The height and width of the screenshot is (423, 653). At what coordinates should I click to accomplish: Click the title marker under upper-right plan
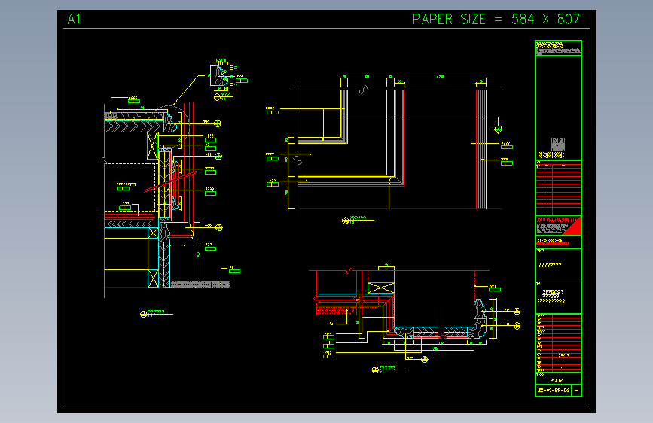click(357, 220)
